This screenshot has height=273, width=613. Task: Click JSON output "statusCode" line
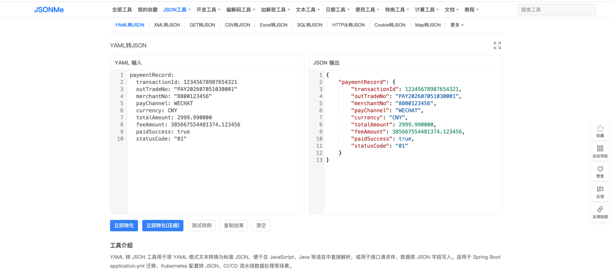pos(379,146)
